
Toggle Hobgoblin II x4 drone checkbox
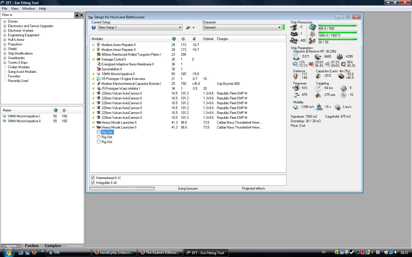pyautogui.click(x=93, y=183)
